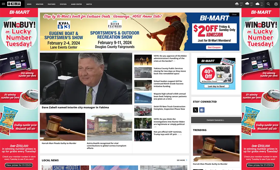Open Biden border crisis vote headline
This screenshot has width=280, height=170.
pos(170,58)
